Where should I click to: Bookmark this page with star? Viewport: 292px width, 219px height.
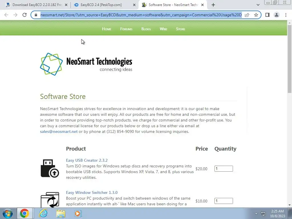point(256,15)
